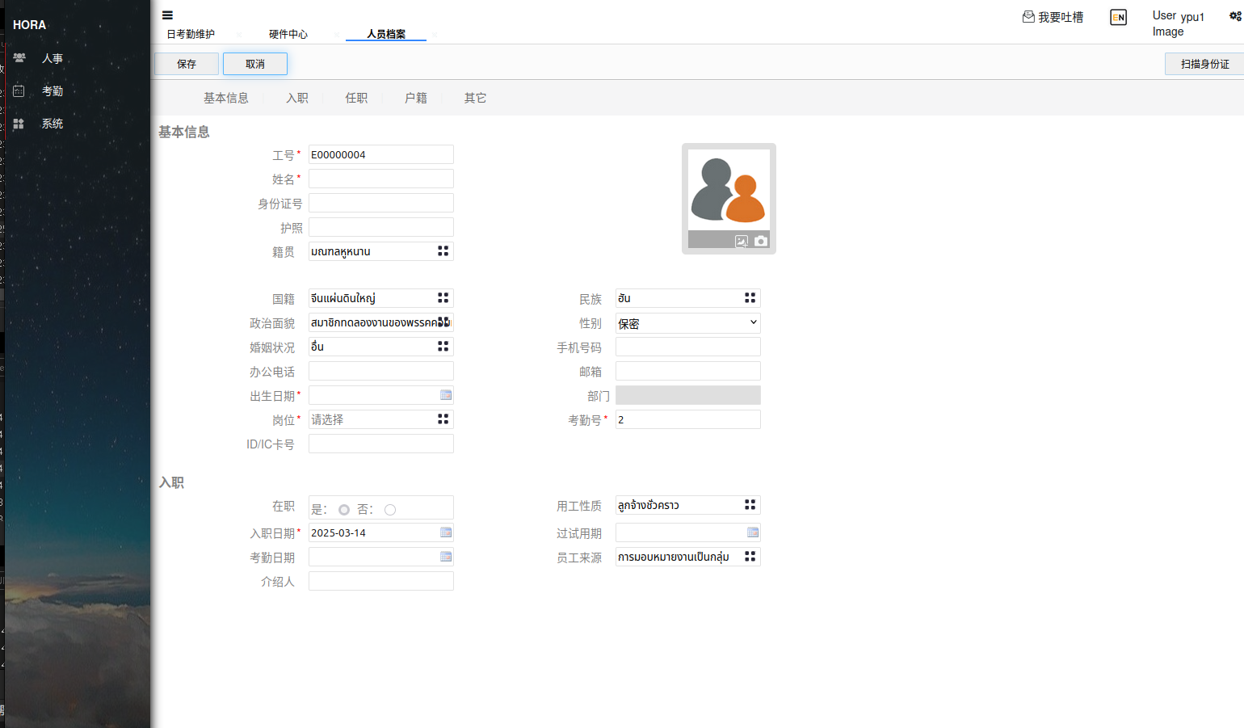
Task: Open the 岗位 selector
Action: (443, 419)
